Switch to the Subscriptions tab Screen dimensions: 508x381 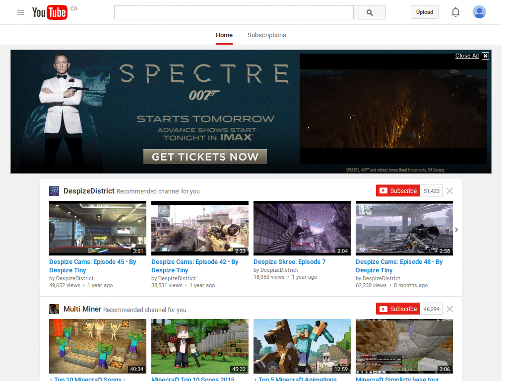(x=266, y=35)
